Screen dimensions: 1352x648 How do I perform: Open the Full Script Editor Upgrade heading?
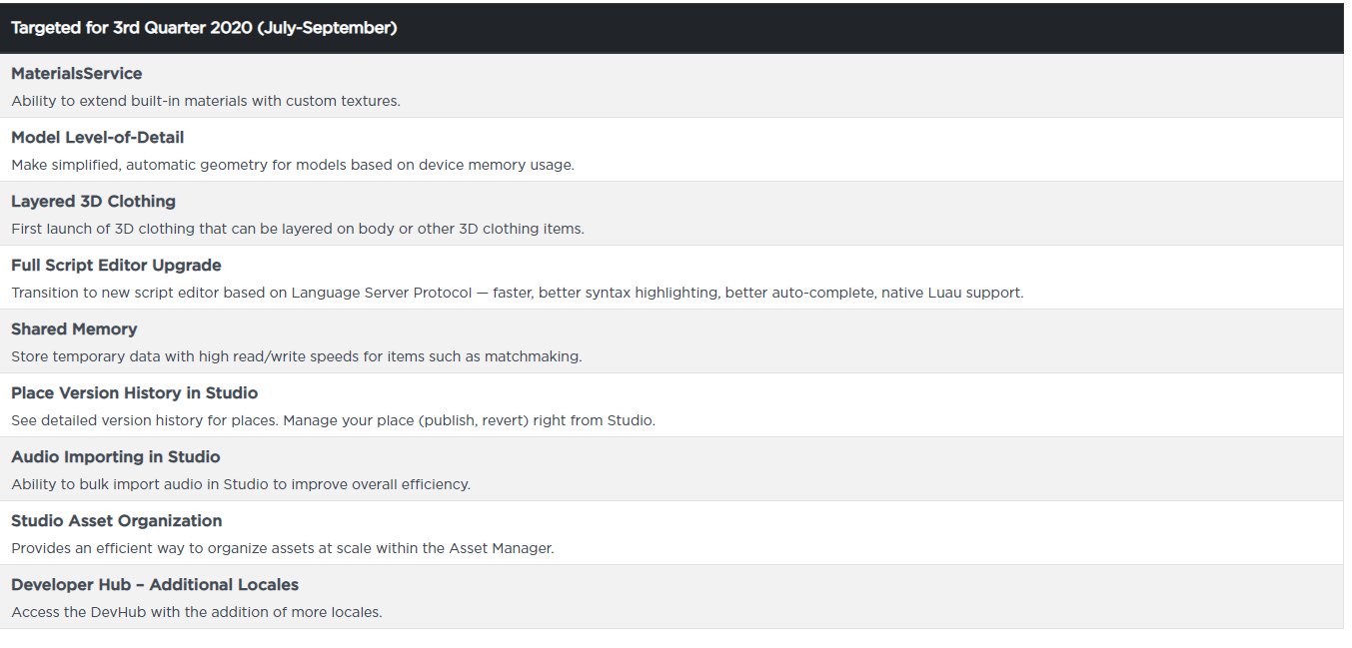(116, 266)
